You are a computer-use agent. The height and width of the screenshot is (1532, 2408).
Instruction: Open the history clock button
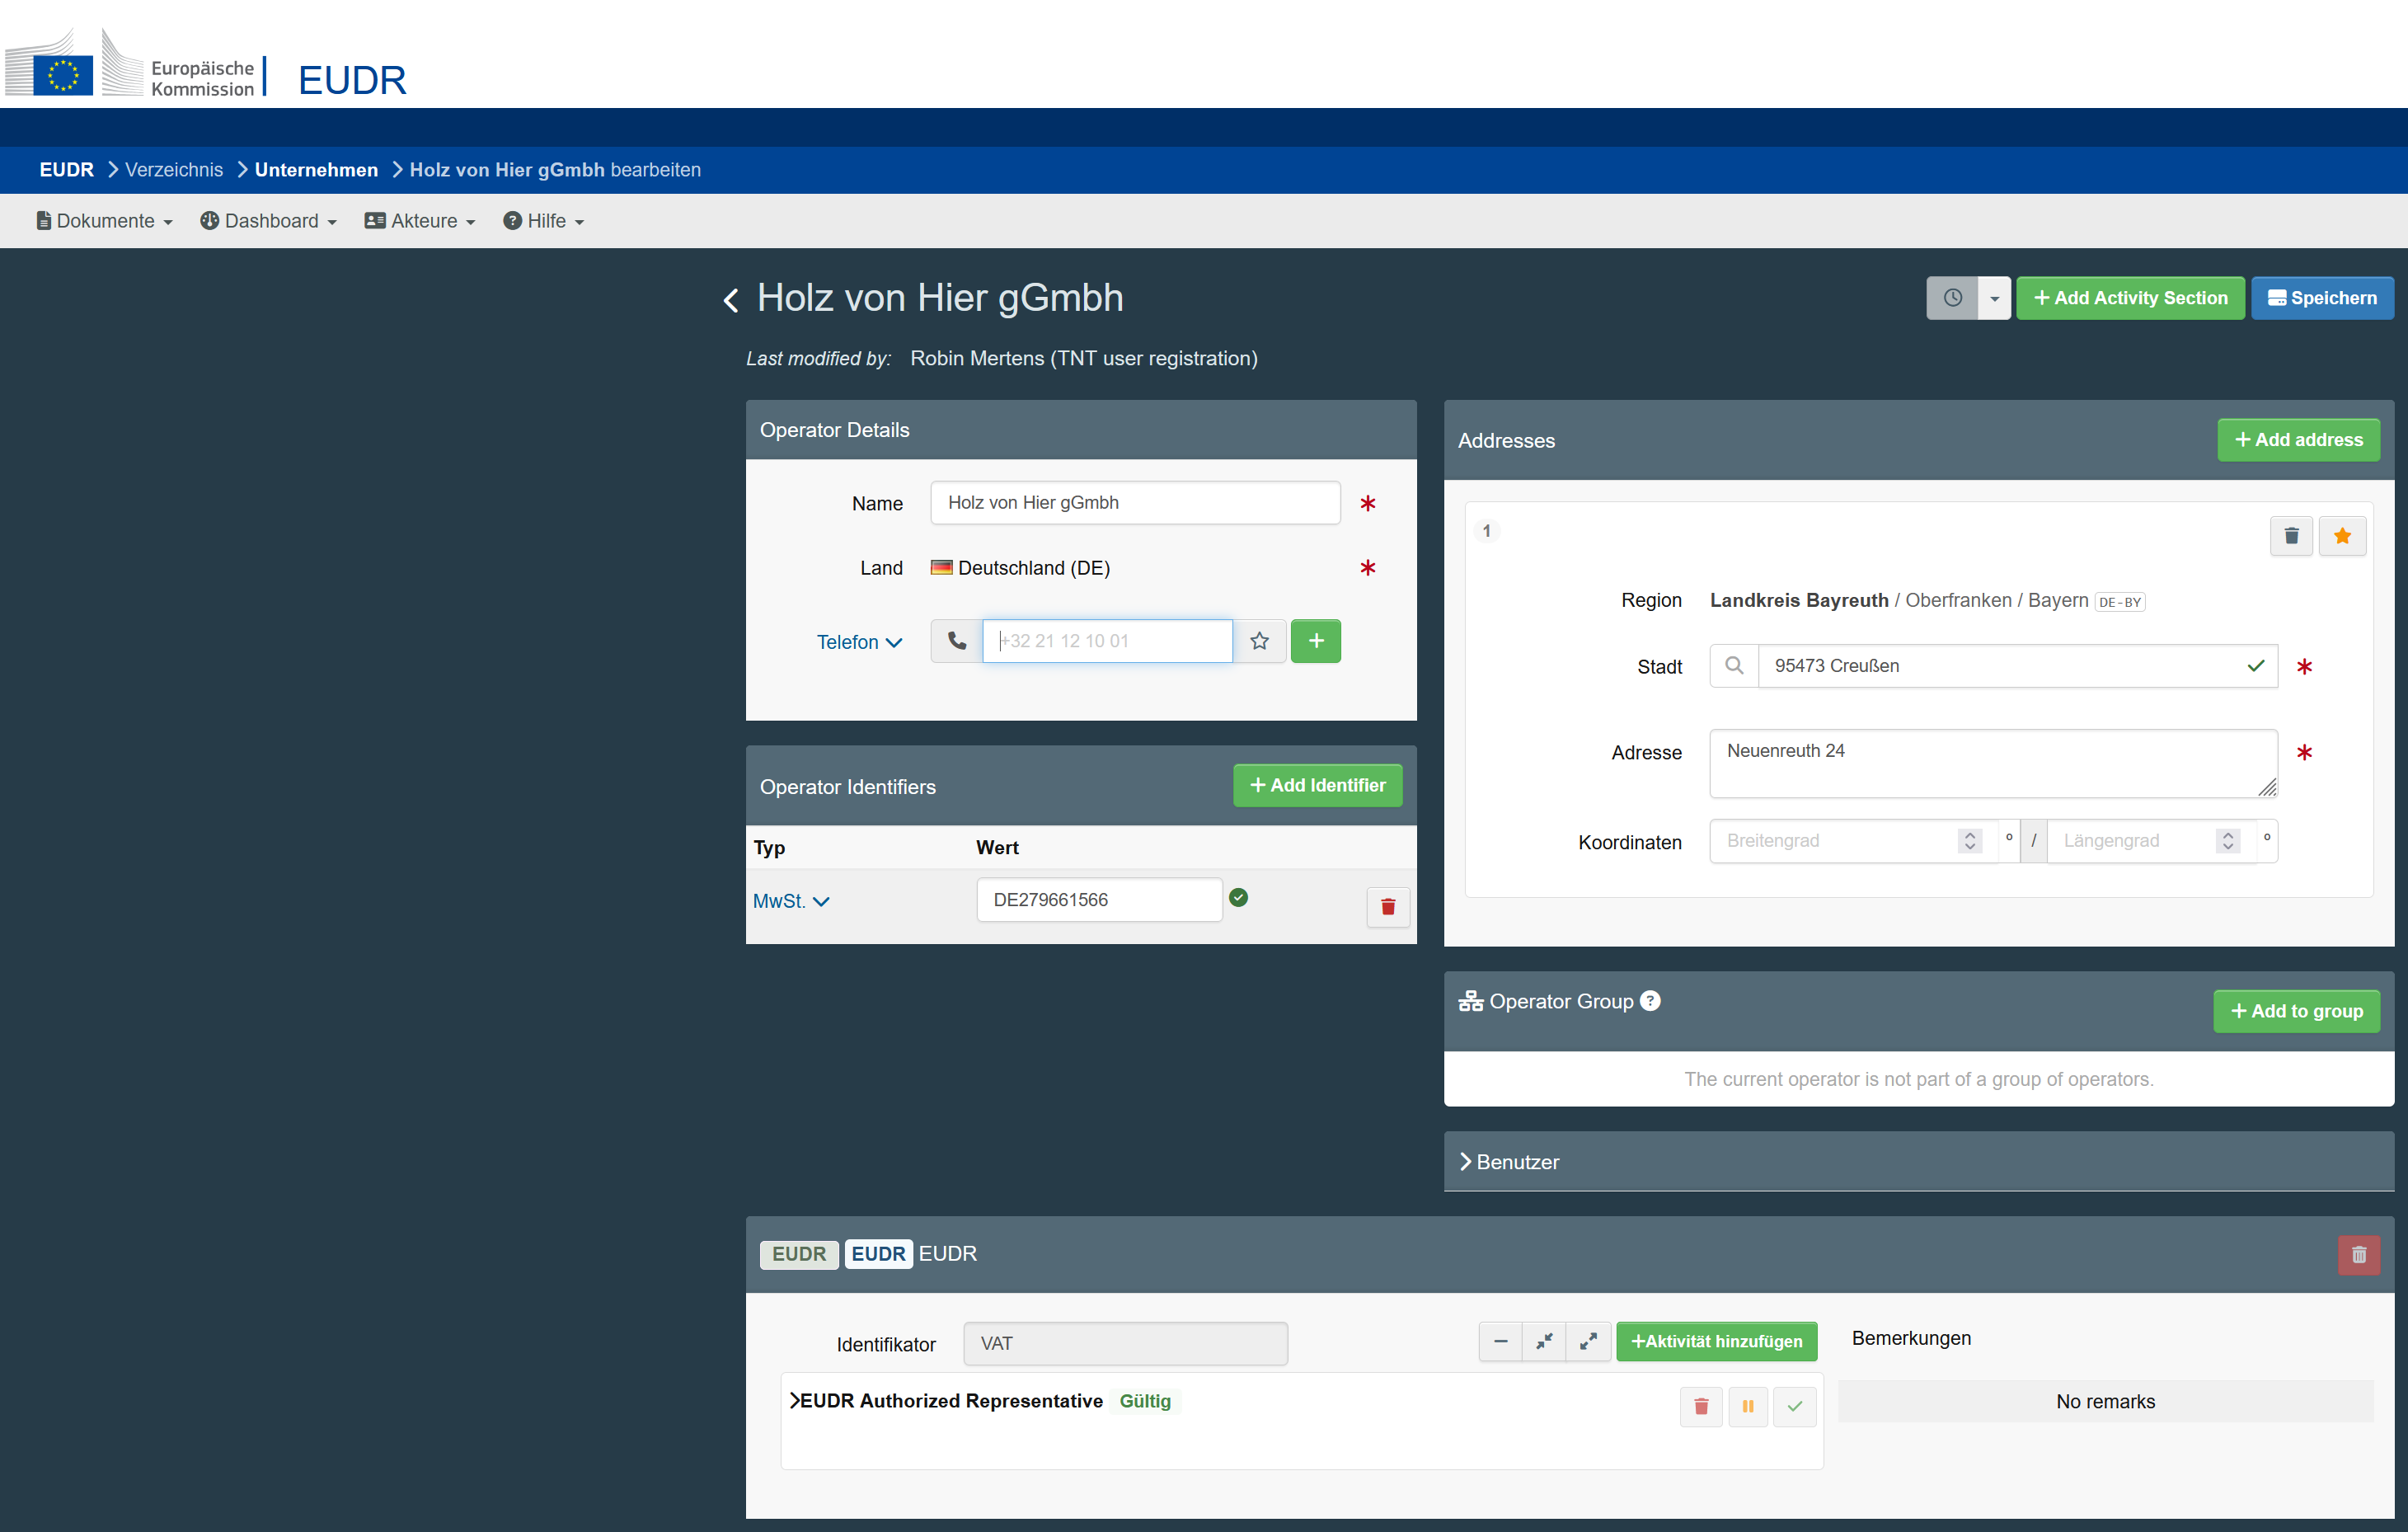point(1952,298)
